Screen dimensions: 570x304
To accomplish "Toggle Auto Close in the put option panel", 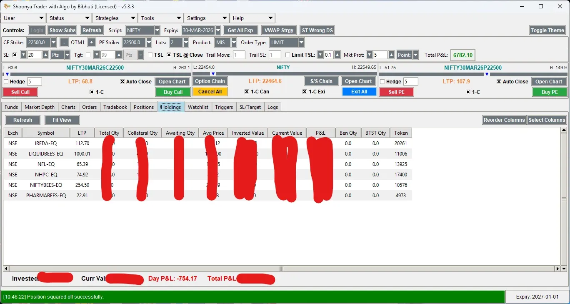I will click(499, 82).
